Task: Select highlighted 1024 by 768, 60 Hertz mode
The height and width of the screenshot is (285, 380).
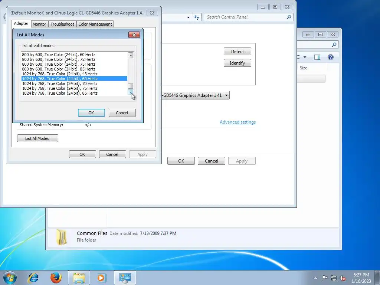Action: pos(74,79)
